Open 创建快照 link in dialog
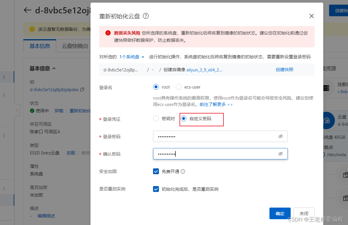The height and width of the screenshot is (225, 348). point(284,70)
